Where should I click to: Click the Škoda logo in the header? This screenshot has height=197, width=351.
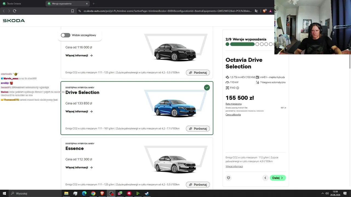click(x=14, y=21)
